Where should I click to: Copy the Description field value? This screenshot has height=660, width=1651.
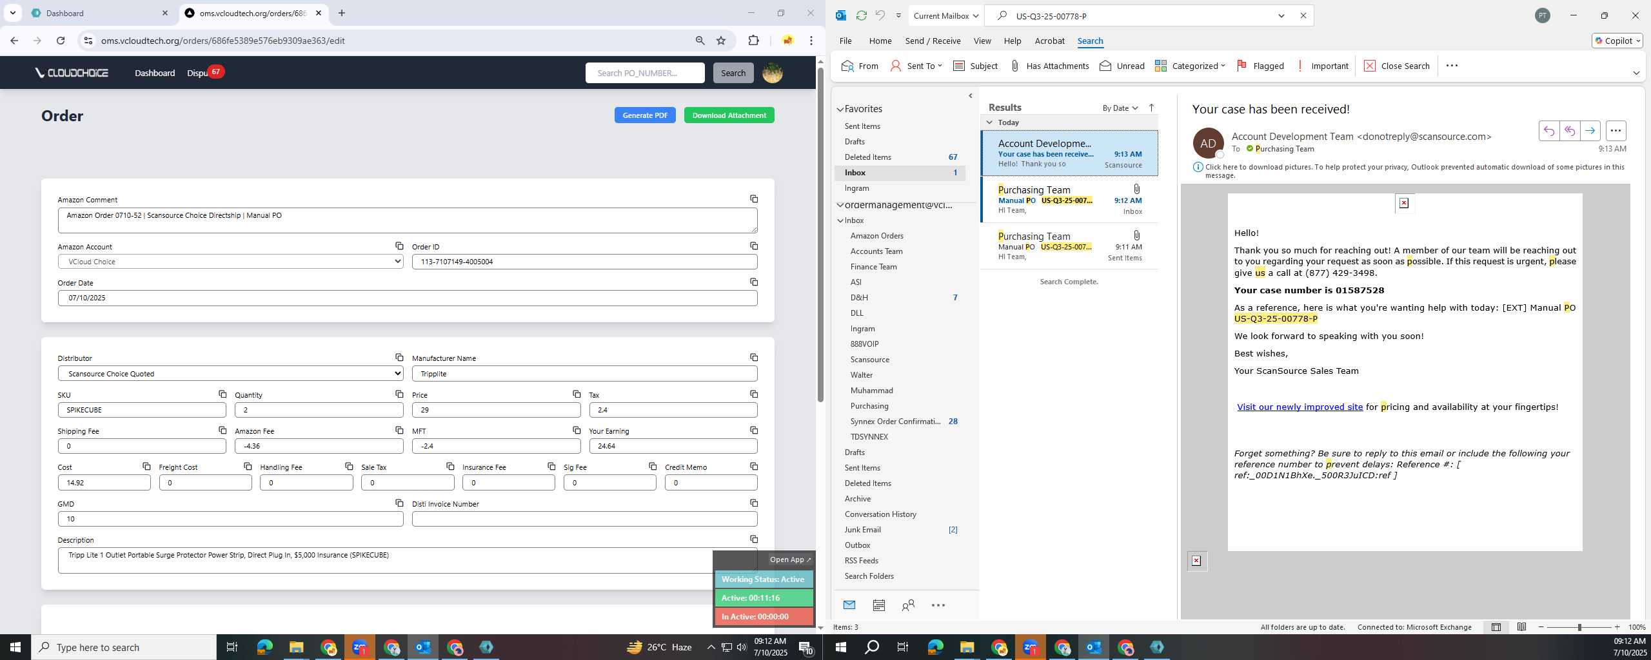[754, 539]
